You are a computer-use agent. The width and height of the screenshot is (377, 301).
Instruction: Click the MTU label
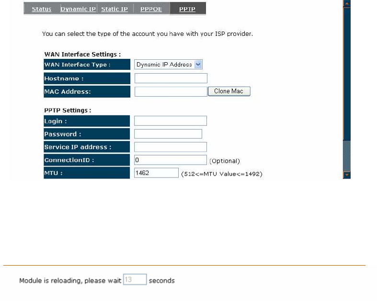(87, 173)
